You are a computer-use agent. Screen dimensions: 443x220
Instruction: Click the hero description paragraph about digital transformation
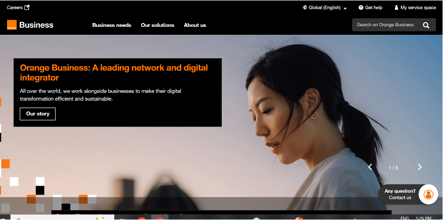[x=100, y=95]
